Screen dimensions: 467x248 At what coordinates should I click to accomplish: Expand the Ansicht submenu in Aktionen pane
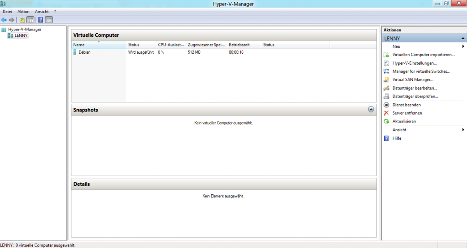(463, 130)
